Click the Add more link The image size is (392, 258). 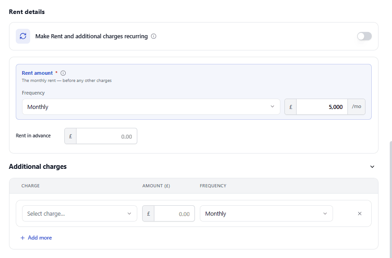click(36, 238)
